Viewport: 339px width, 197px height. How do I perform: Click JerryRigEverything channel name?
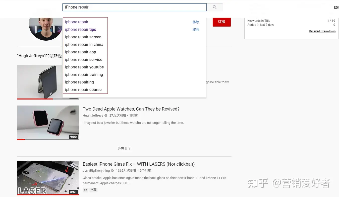(96, 171)
